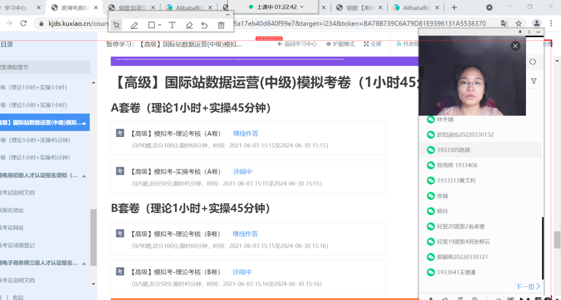Click the filter icon in participant panel

534,81
